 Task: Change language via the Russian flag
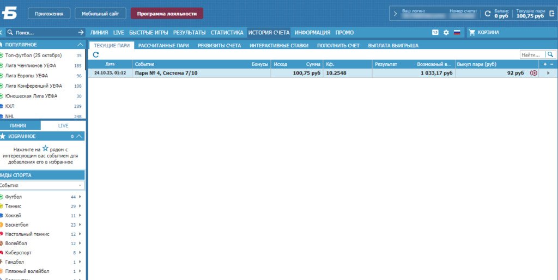tap(457, 32)
